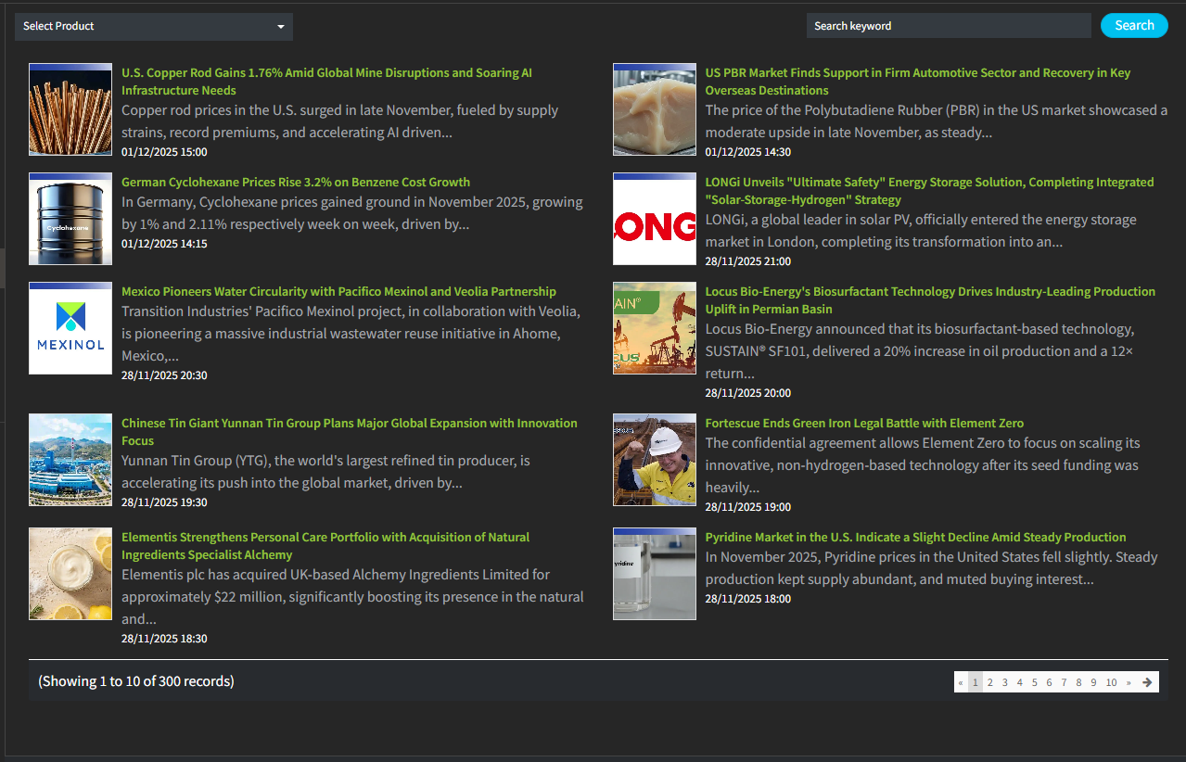Click the Yunnan Tin Group (YTG) summary text
This screenshot has width=1186, height=762.
[325, 471]
